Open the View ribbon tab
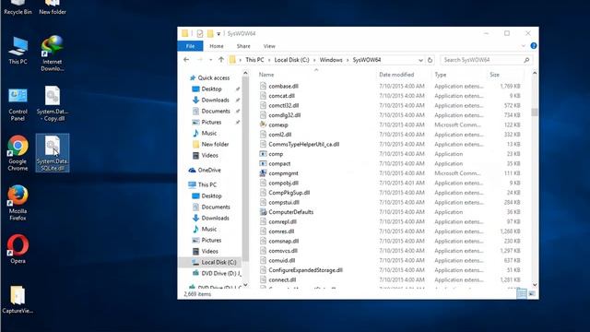Viewport: 590px width, 332px height. point(269,46)
